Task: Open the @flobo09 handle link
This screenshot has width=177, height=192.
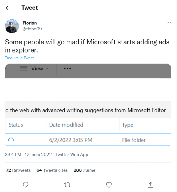Action: click(32, 29)
